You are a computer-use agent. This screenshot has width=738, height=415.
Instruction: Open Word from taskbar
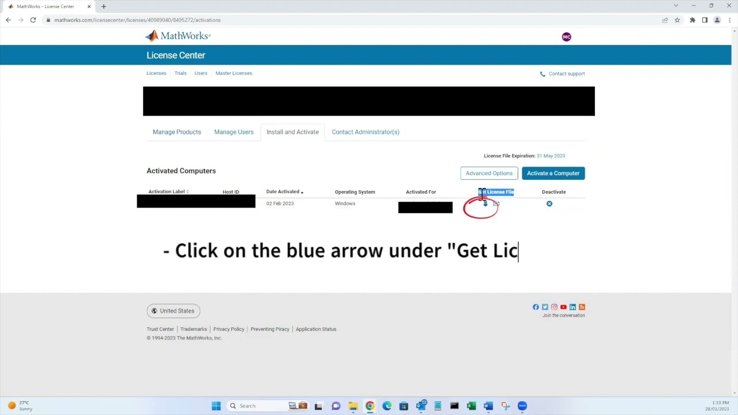coord(488,406)
